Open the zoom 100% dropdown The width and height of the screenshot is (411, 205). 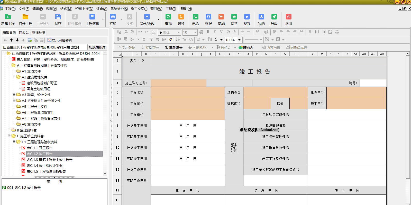[x=239, y=40]
